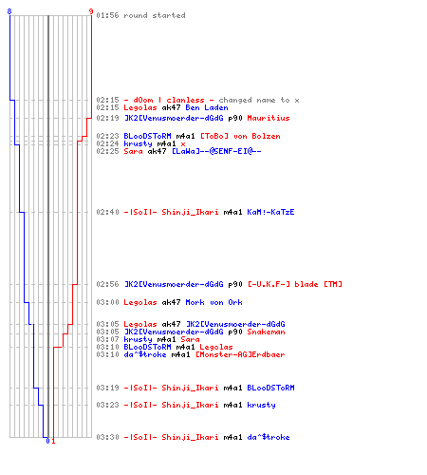
Task: Click [LaWa]--@SENF-EI@-- player name
Action: coord(216,151)
